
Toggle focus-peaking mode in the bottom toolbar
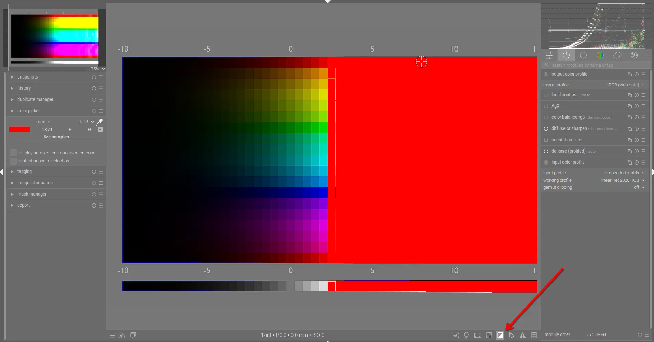click(455, 335)
